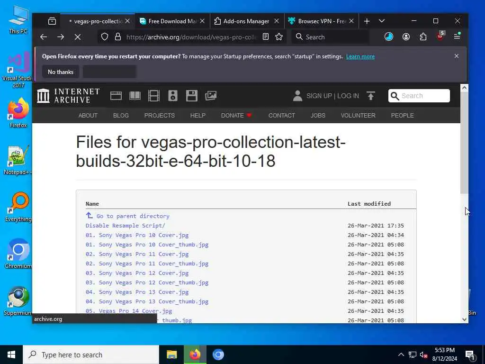Open 04. Sony Vegas Pro 13 Cover_thumb.jpg

point(147,301)
